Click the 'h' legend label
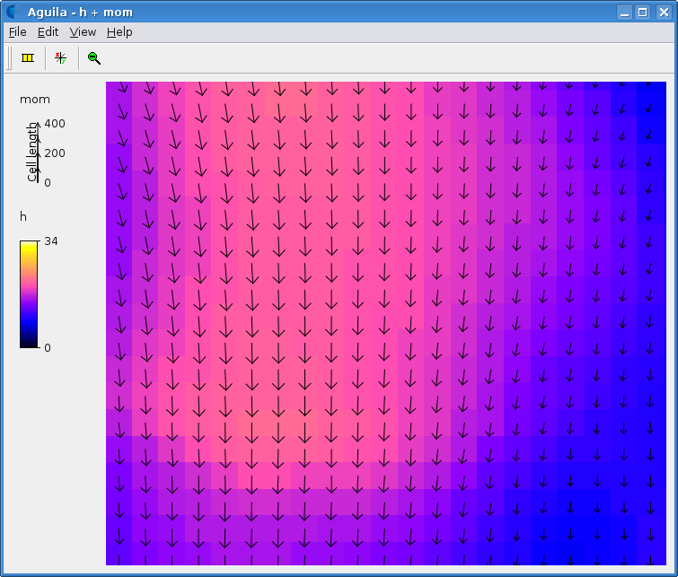The width and height of the screenshot is (678, 577). coord(23,216)
